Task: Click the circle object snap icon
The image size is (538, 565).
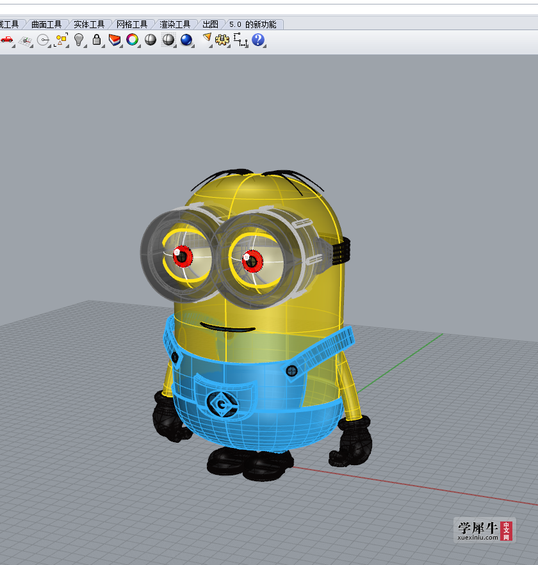Action: click(x=44, y=40)
